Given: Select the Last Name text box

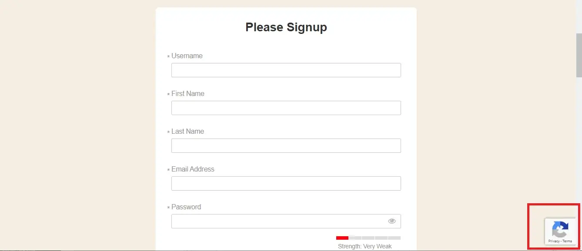Looking at the screenshot, I should pyautogui.click(x=286, y=146).
